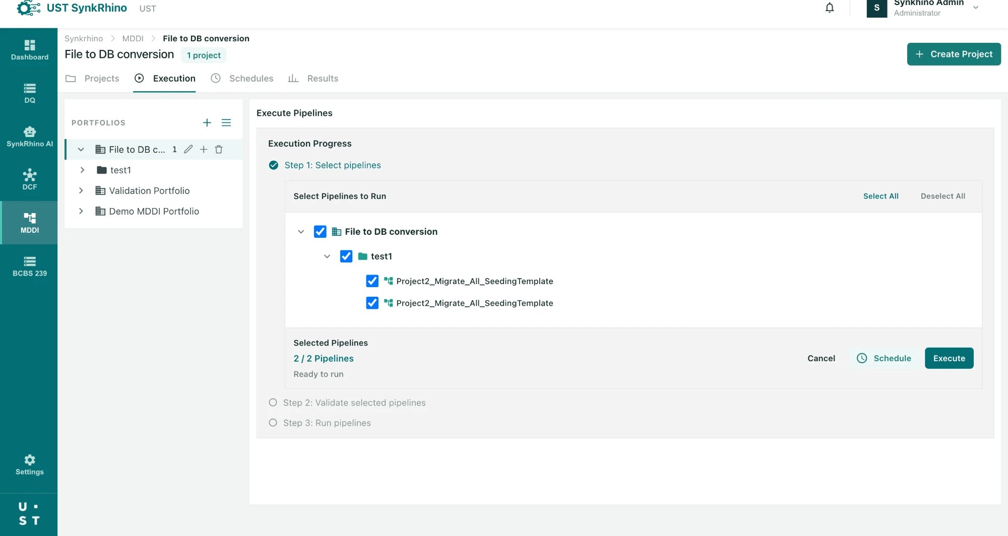Screen dimensions: 1008x536
Task: Open the portfolios list menu icon
Action: 226,122
